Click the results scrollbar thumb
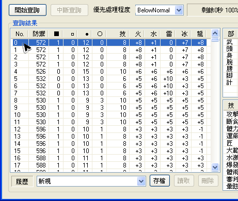 [x=215, y=40]
